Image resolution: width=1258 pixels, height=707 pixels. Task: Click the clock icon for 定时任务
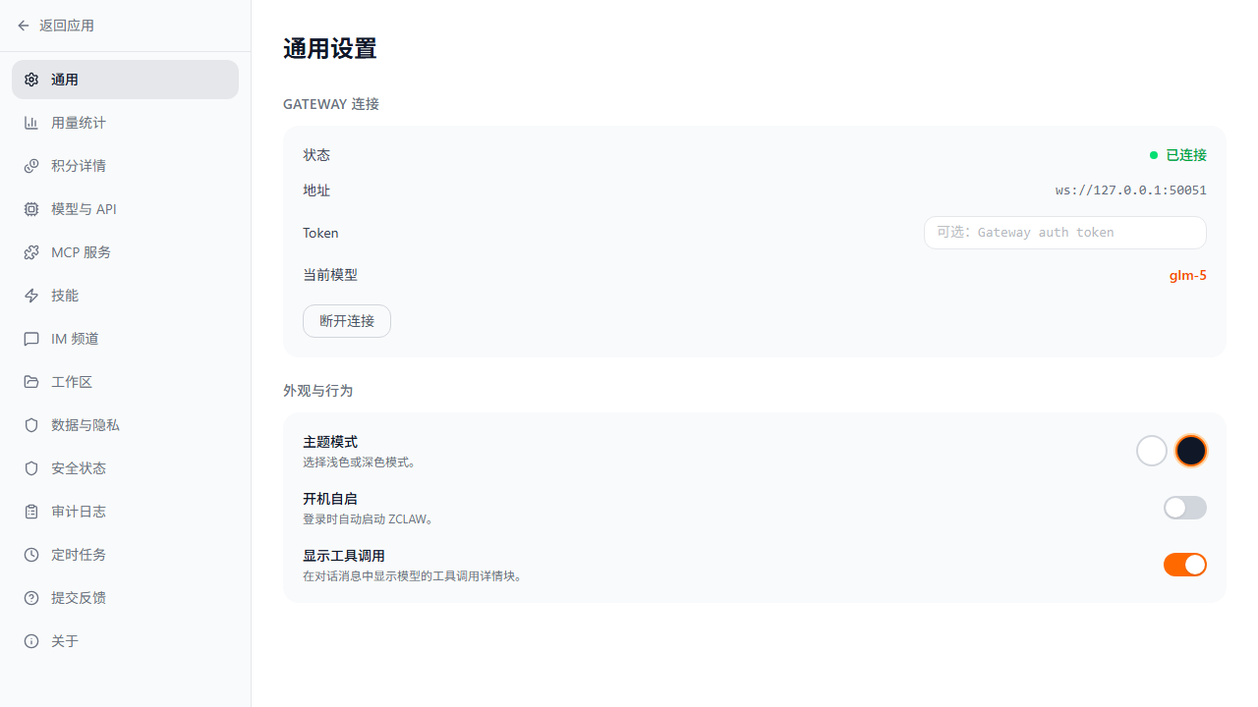(x=31, y=555)
